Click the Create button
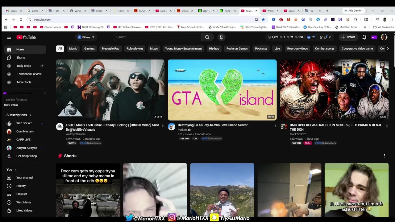Image resolution: width=395 pixels, height=222 pixels. (348, 37)
